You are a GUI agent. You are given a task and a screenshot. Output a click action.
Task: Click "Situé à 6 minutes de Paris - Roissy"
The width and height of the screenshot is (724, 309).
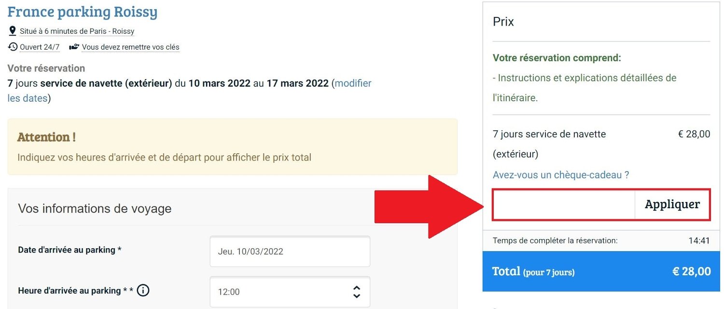click(76, 31)
